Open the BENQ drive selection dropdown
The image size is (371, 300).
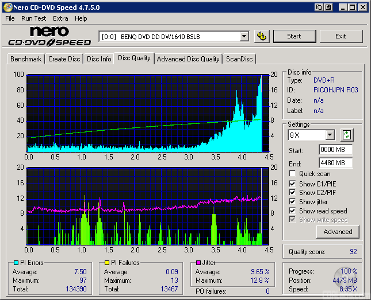[x=244, y=36]
